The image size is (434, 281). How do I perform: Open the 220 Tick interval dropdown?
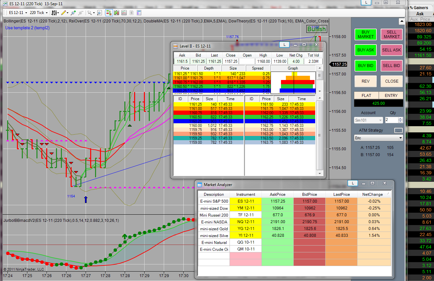[x=38, y=13]
